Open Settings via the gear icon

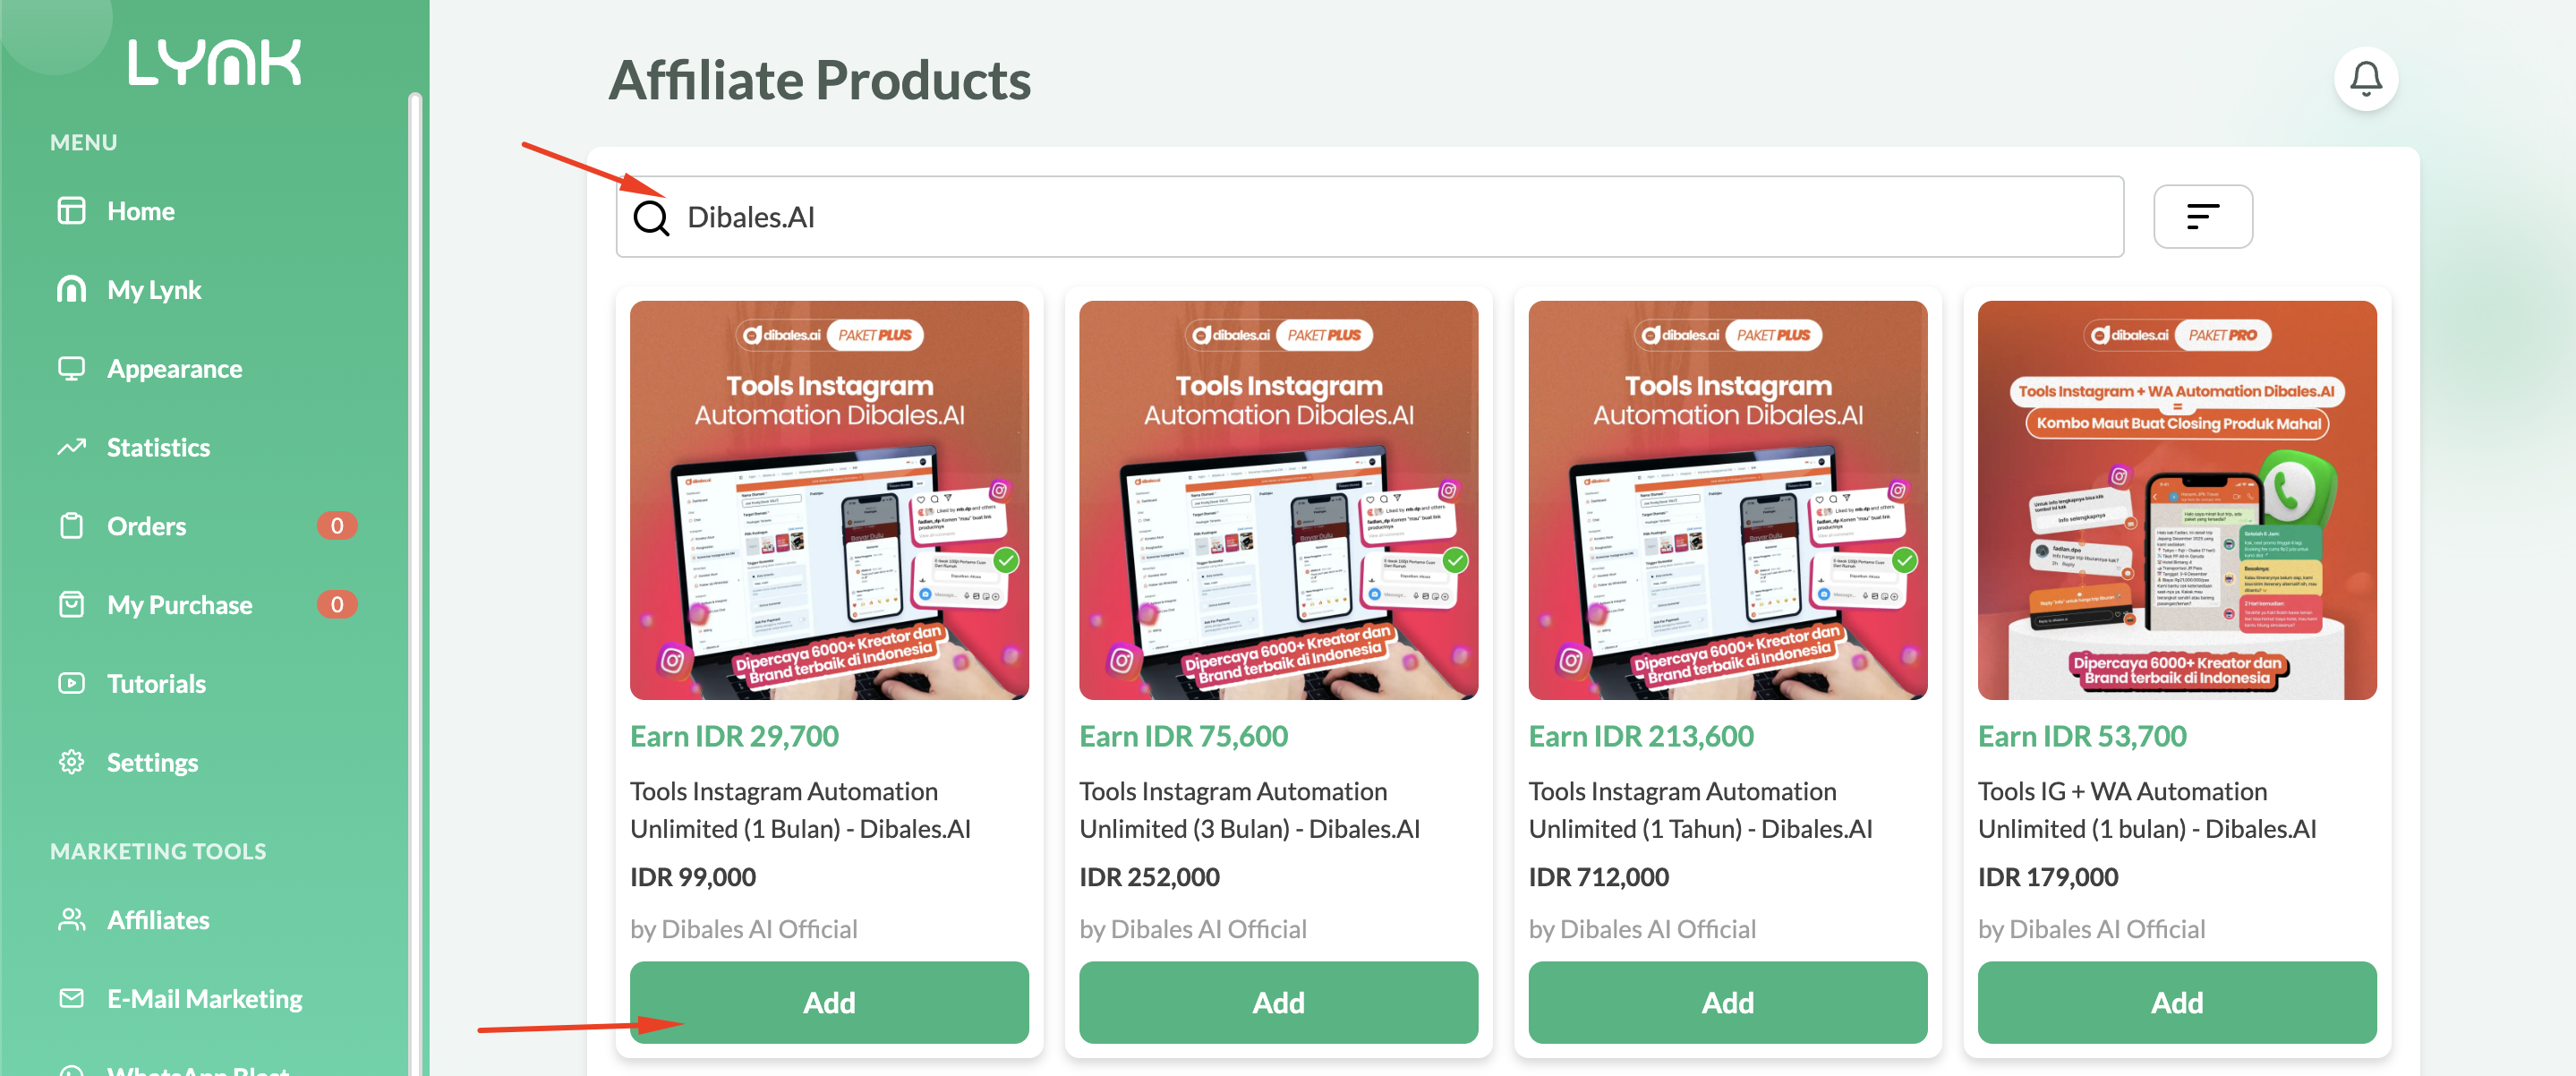pos(71,762)
